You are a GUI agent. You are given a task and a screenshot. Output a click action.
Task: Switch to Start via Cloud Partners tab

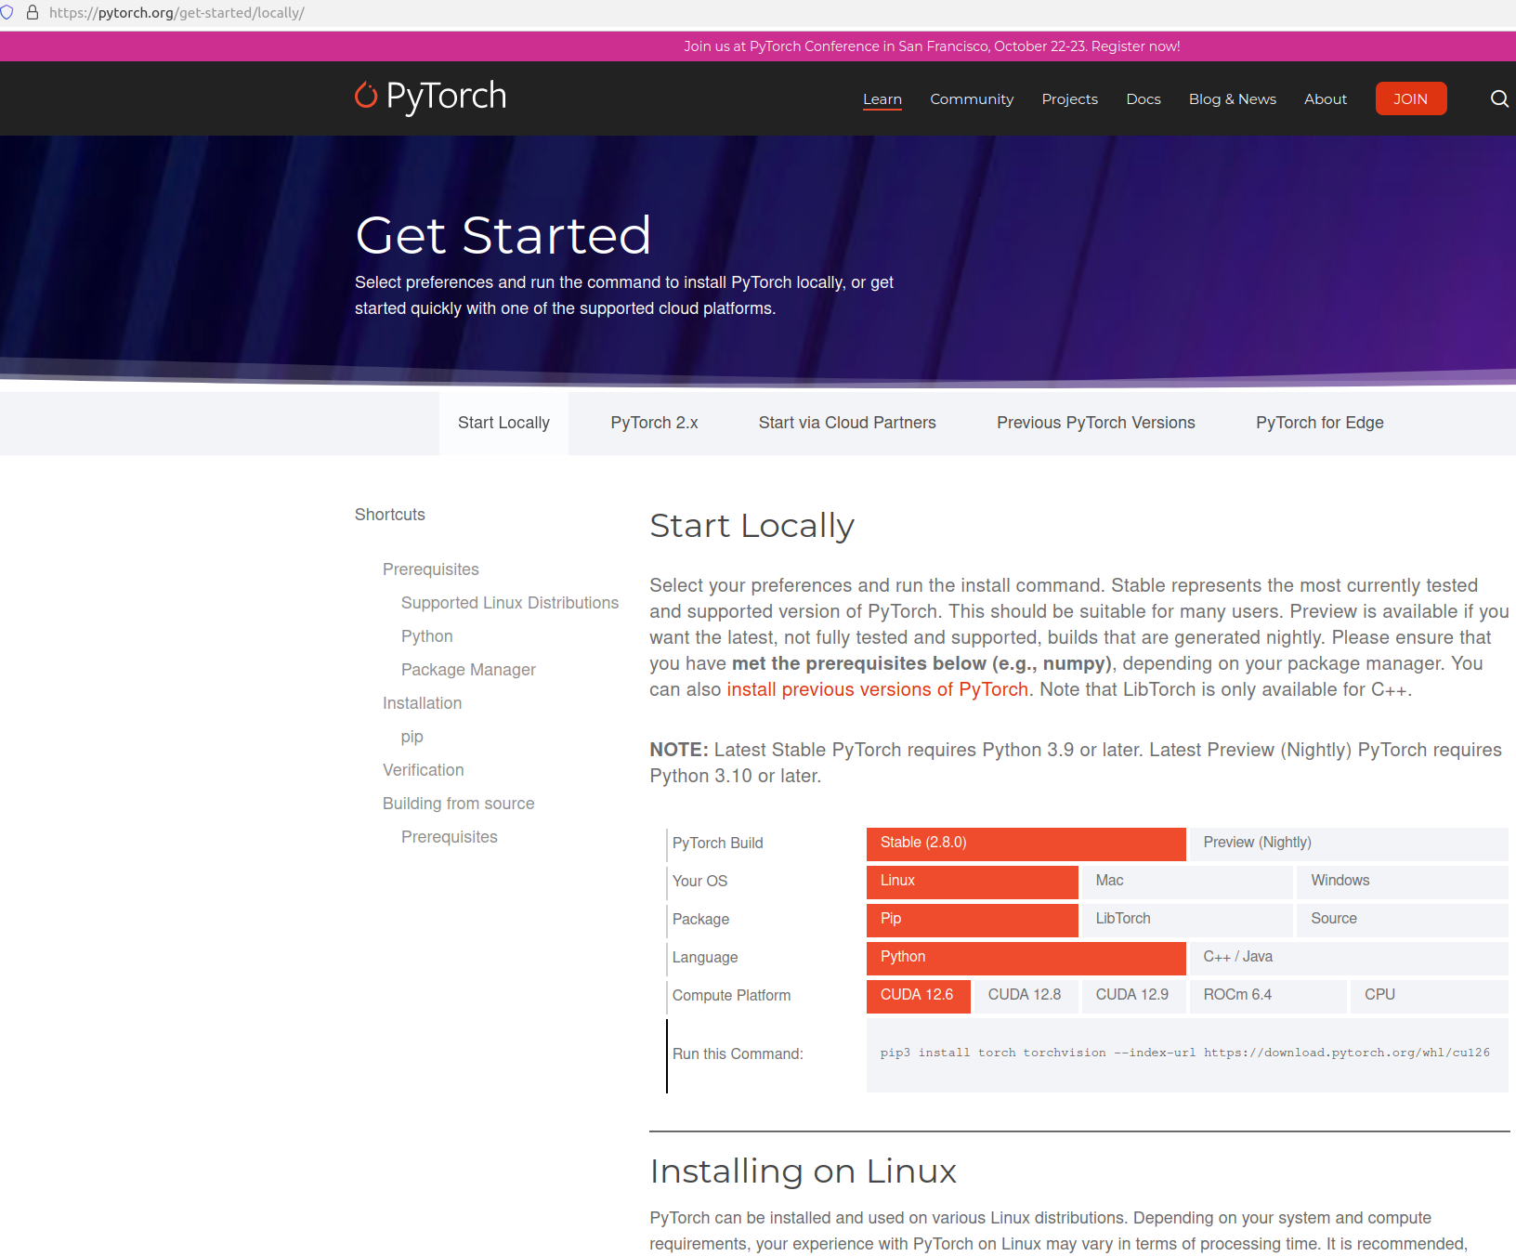click(847, 424)
